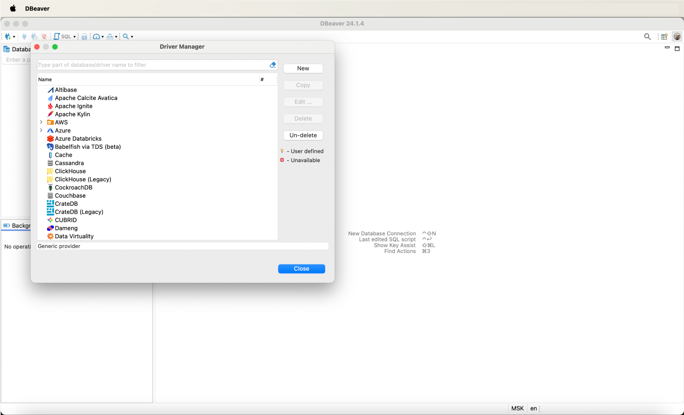Click the Un-delete button
The width and height of the screenshot is (684, 415).
click(x=303, y=135)
